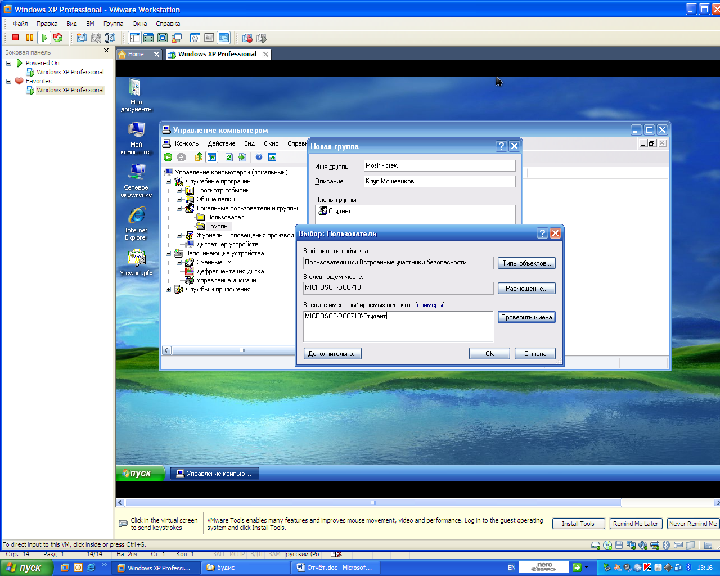Toggle the show/hide console tree icon
Viewport: 720px width, 576px height.
[211, 157]
